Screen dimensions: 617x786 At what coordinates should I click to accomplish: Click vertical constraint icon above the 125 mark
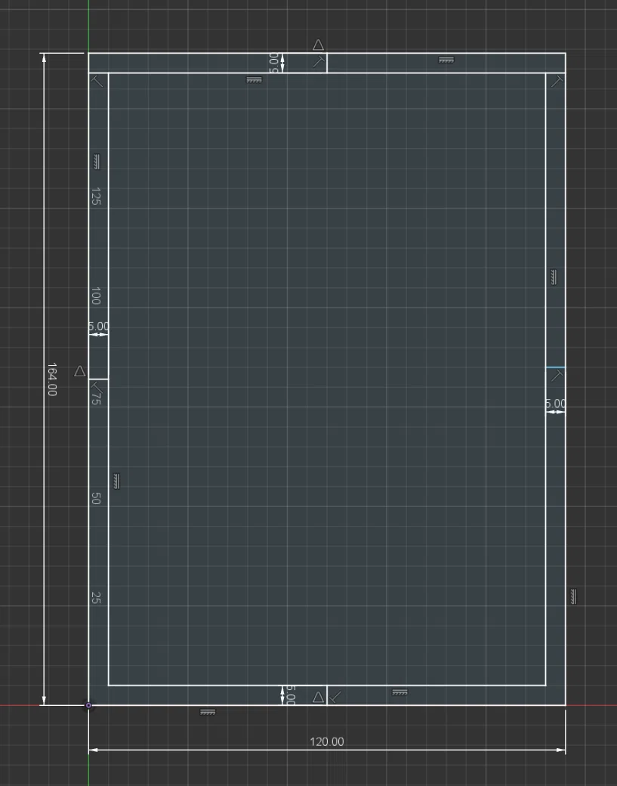[x=96, y=162]
